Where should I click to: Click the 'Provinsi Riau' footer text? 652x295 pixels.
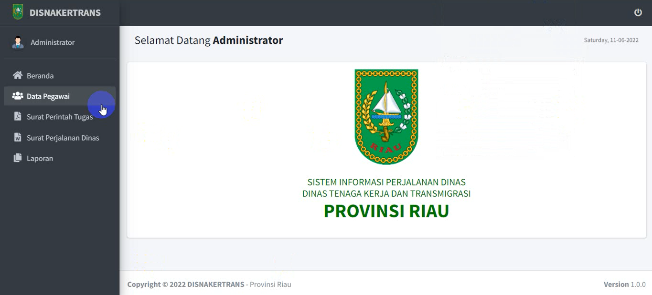point(270,284)
